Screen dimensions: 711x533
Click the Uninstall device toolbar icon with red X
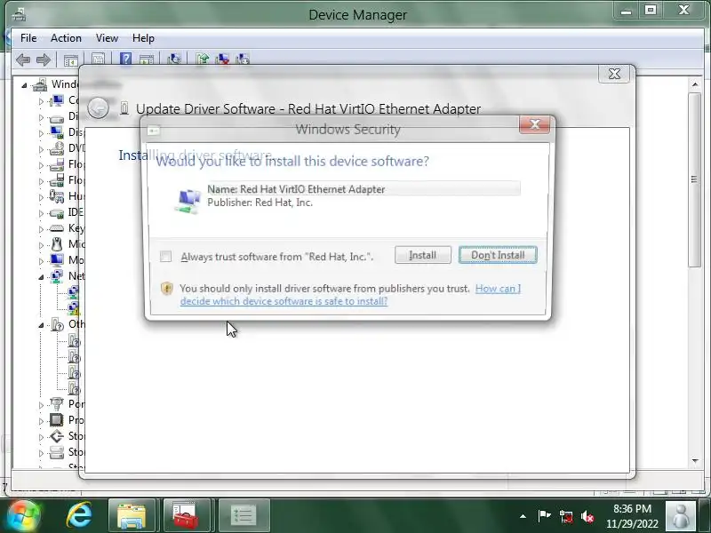coord(223,60)
